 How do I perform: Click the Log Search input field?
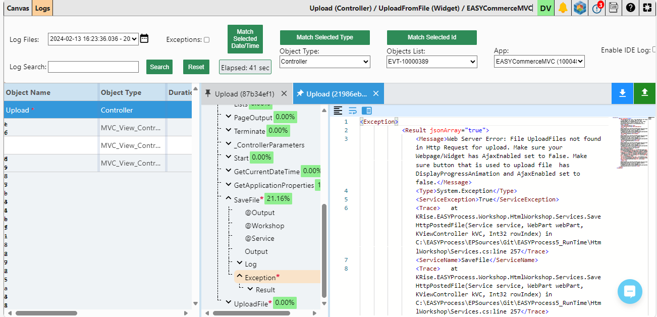tap(93, 67)
